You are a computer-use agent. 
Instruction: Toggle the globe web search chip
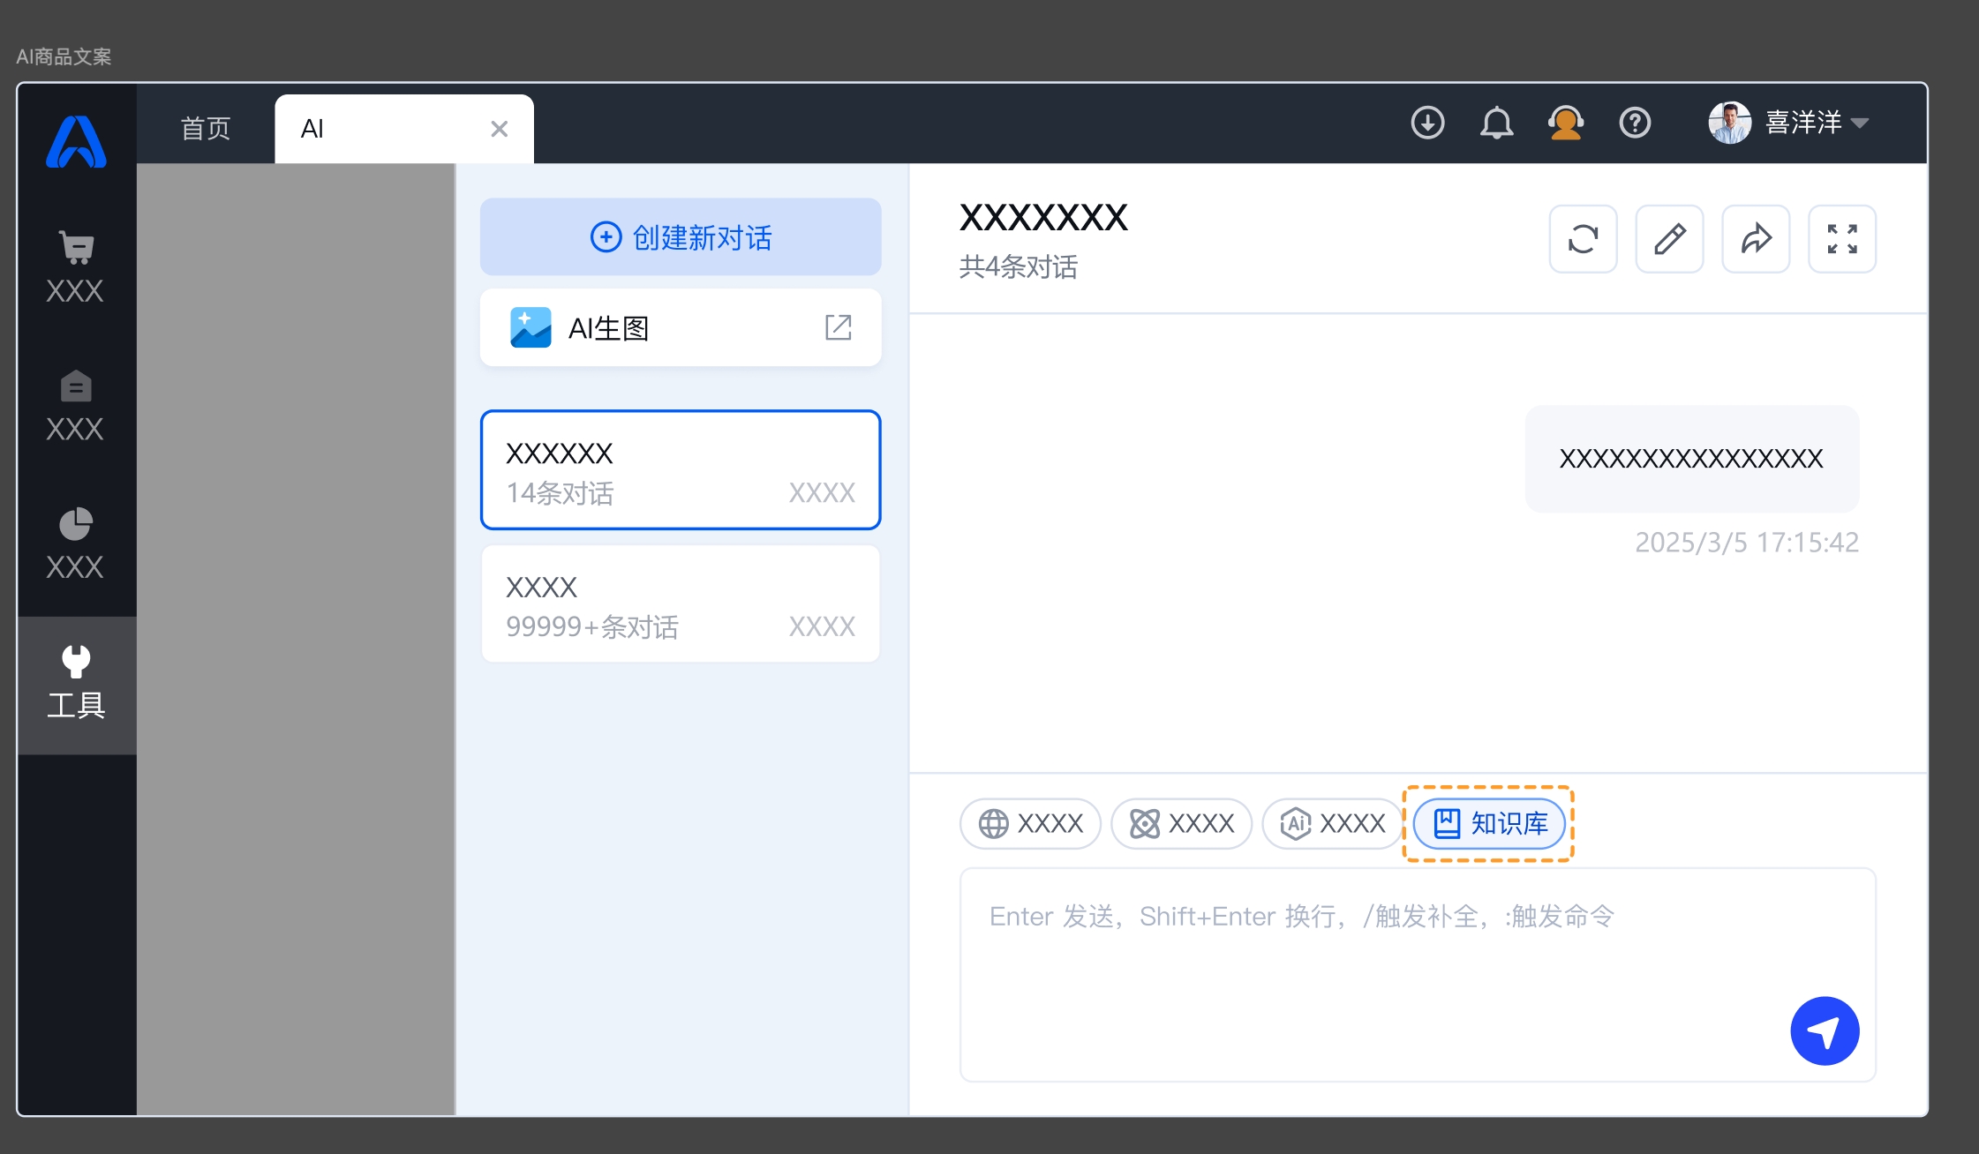tap(1030, 823)
